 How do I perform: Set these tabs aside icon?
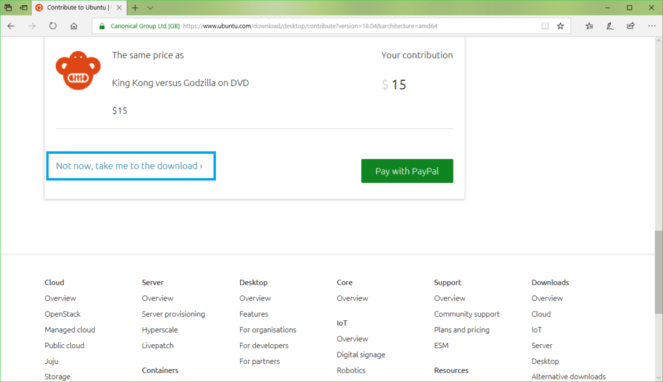[x=23, y=8]
